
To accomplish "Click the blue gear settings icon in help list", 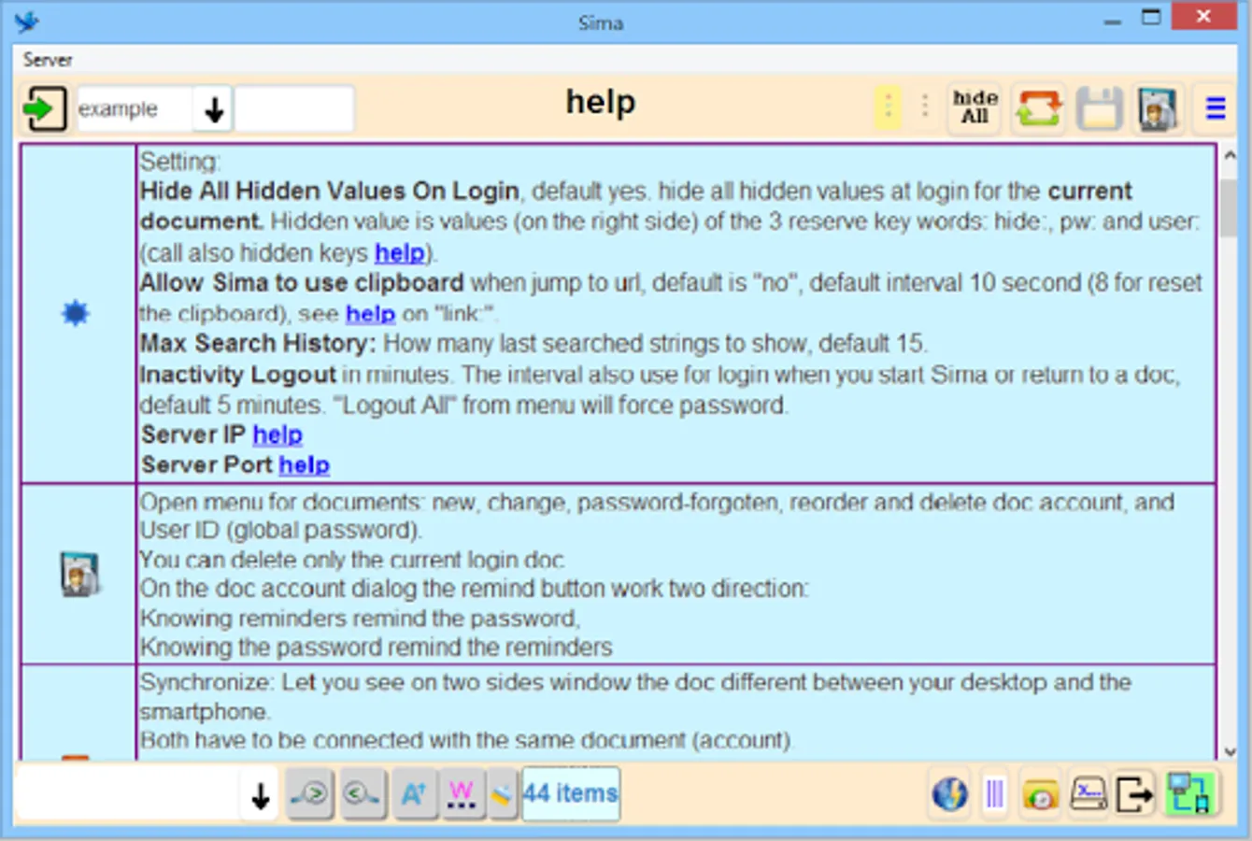I will click(x=76, y=313).
